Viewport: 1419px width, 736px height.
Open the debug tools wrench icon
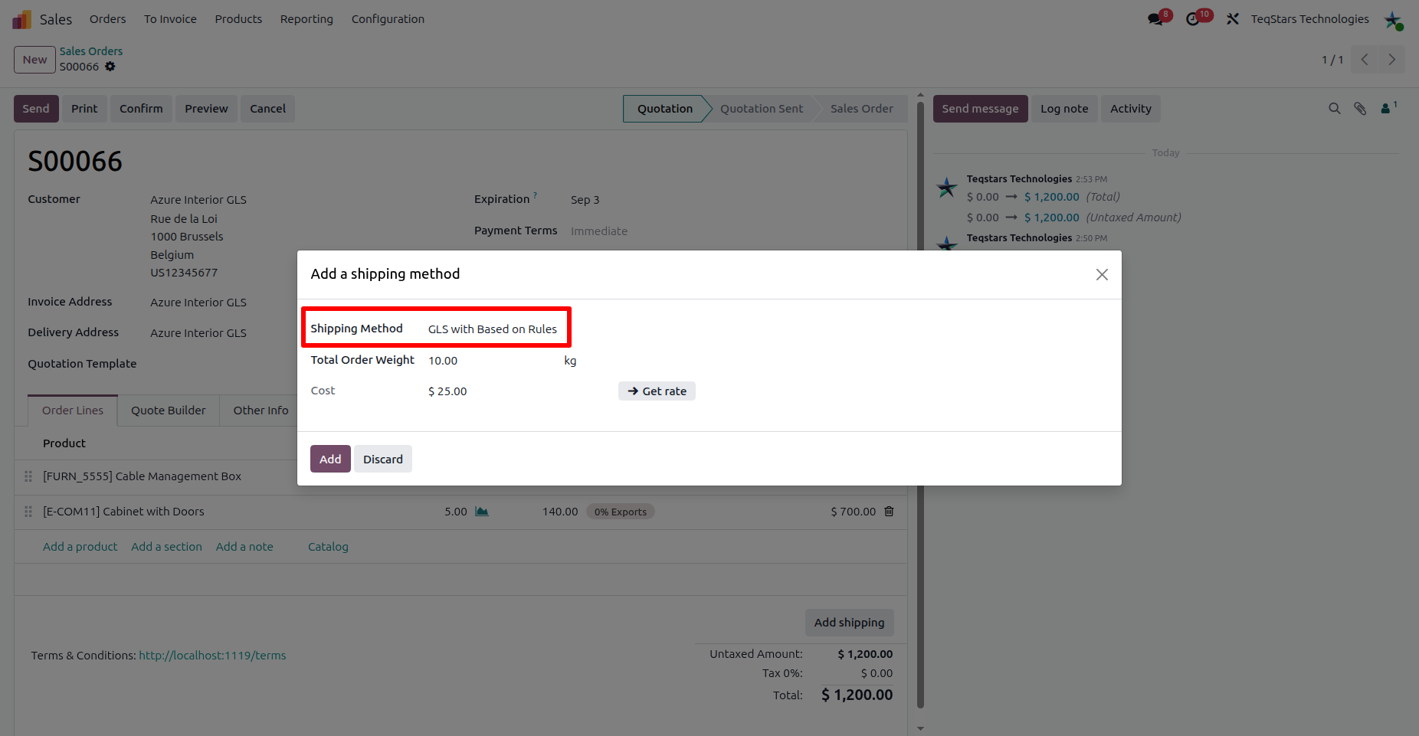1233,19
